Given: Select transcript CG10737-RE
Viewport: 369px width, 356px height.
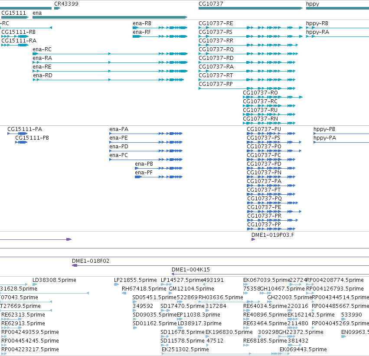Looking at the screenshot, I should pos(251,28).
